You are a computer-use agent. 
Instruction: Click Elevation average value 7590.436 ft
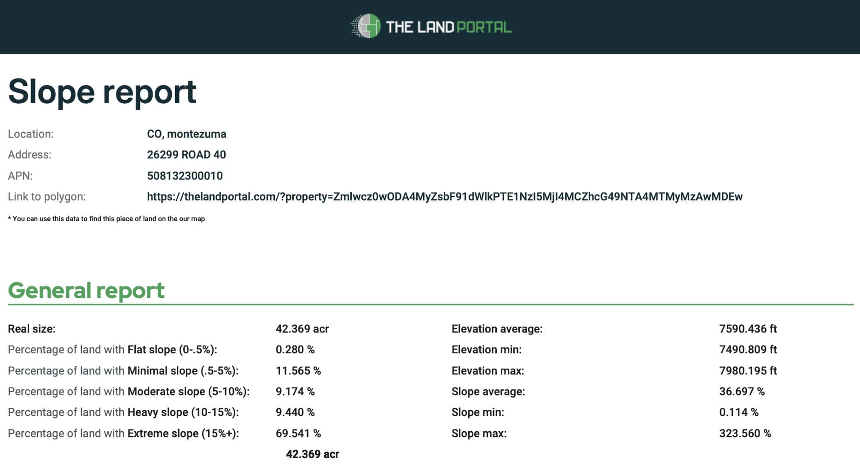coord(748,329)
